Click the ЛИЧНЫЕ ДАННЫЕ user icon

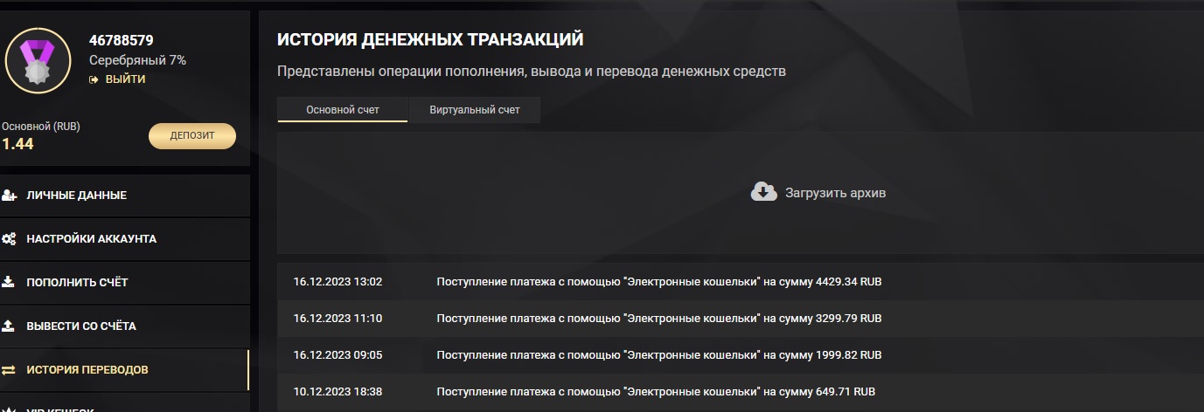[x=9, y=196]
